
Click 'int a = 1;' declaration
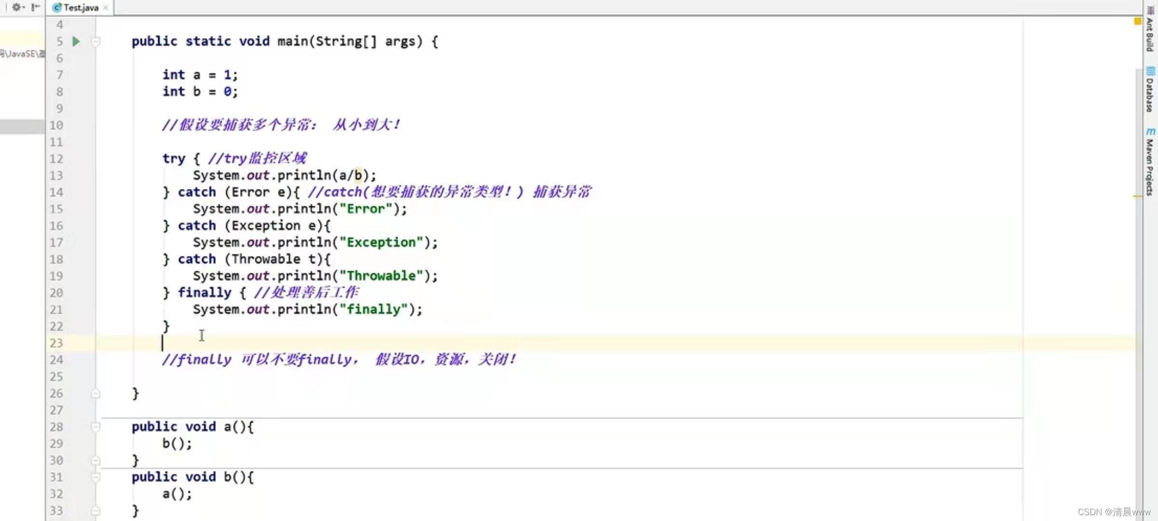point(200,75)
